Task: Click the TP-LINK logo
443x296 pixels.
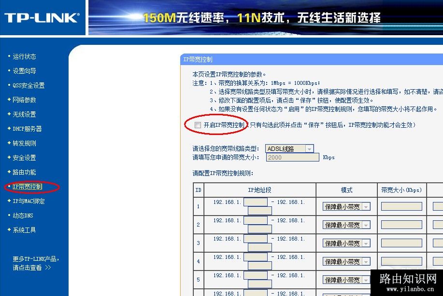Action: (x=42, y=18)
